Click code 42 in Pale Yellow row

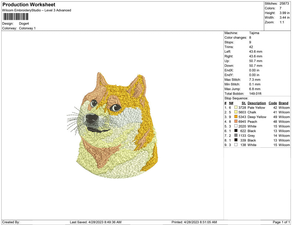275,107
